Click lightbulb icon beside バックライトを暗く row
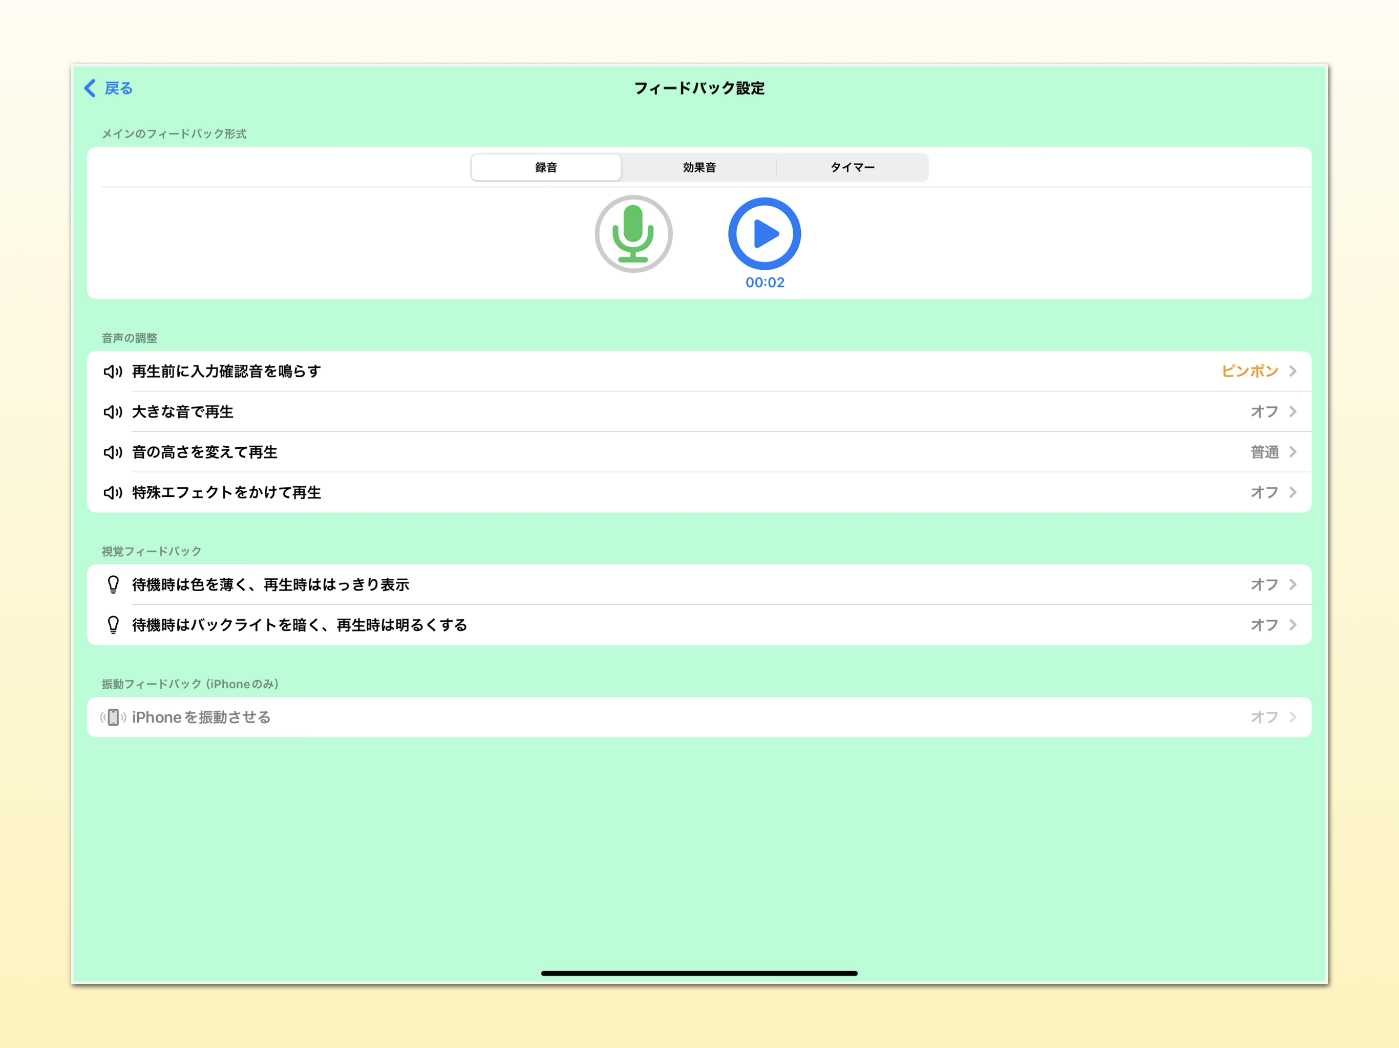This screenshot has height=1048, width=1399. pyautogui.click(x=113, y=625)
